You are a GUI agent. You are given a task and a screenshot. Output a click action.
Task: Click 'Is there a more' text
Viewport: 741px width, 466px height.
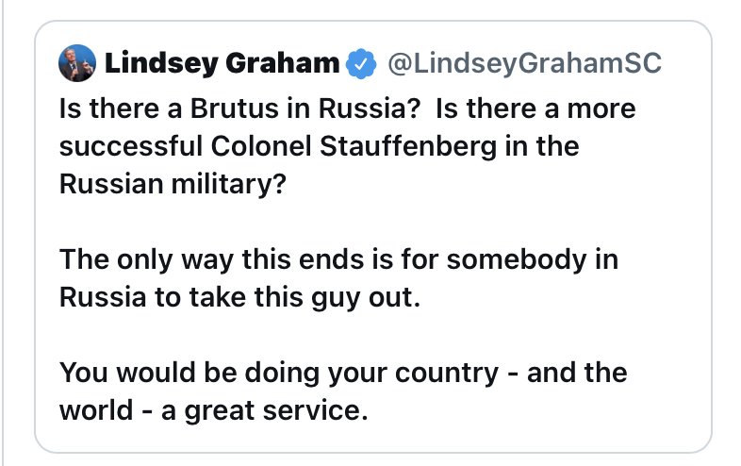(x=535, y=108)
